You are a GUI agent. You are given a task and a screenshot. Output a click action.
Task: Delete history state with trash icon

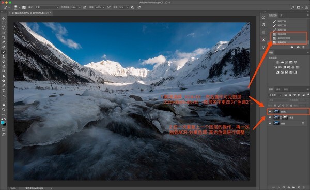click(x=303, y=47)
